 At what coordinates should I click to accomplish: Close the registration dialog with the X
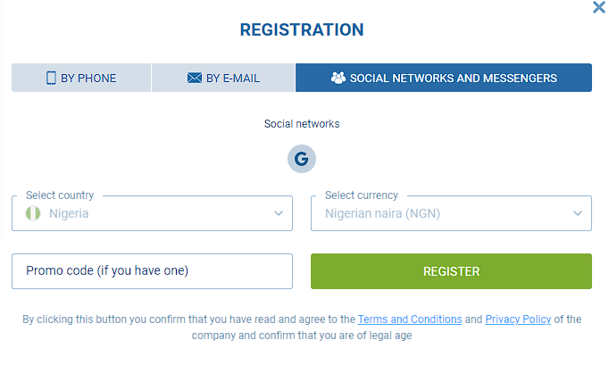(x=599, y=7)
